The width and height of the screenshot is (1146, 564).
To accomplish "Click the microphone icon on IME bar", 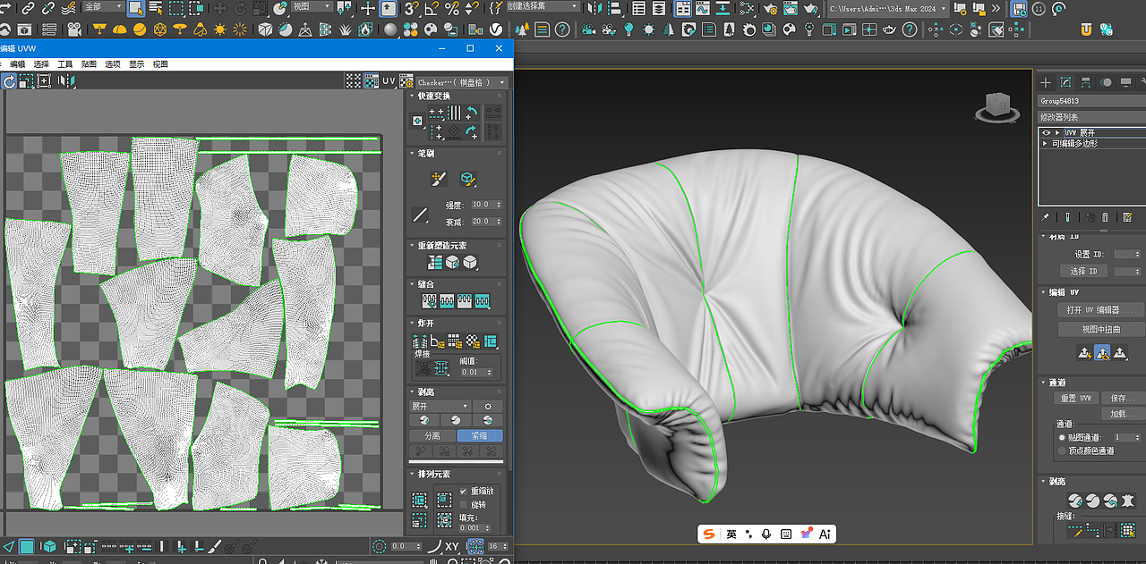I will click(766, 534).
